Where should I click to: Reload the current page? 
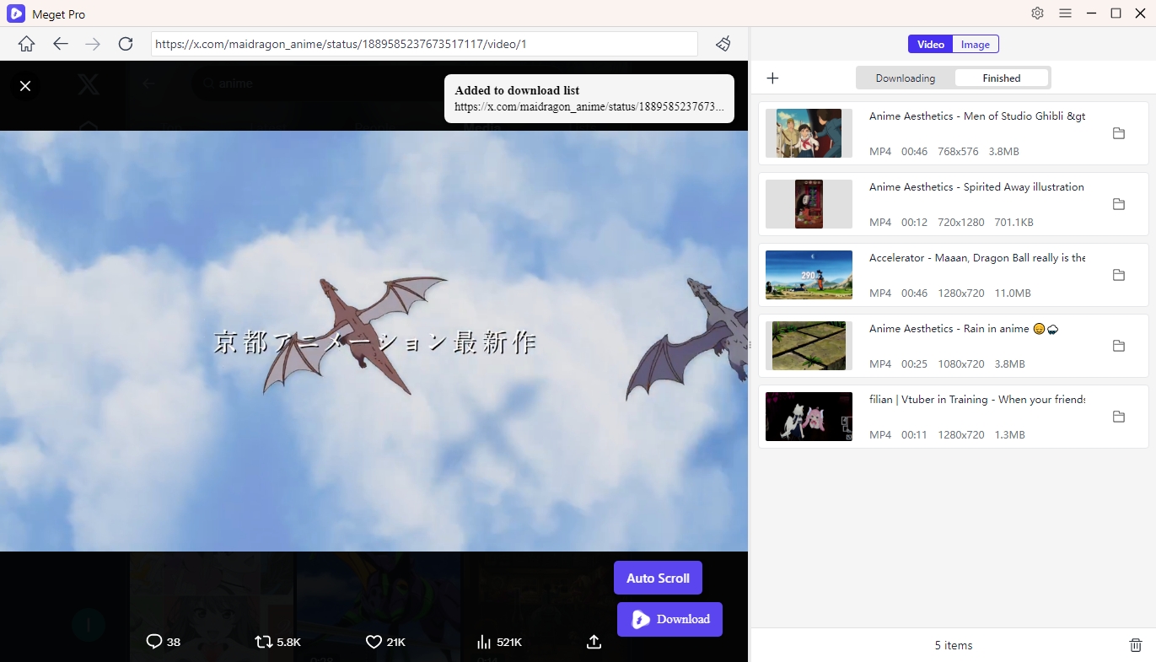pos(126,44)
